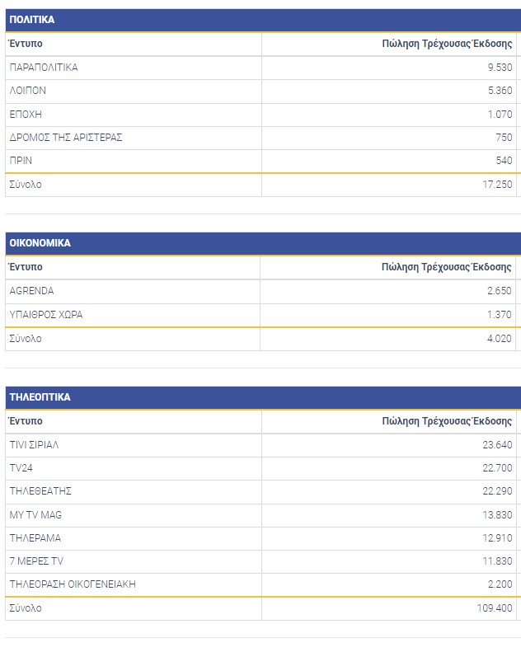Click the 1.070 sales value
This screenshot has width=521, height=652.
coord(500,115)
